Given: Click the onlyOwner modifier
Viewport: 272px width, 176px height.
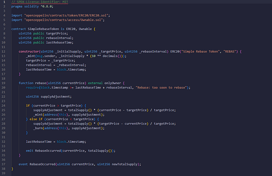Looking at the screenshot, I should 113,83.
